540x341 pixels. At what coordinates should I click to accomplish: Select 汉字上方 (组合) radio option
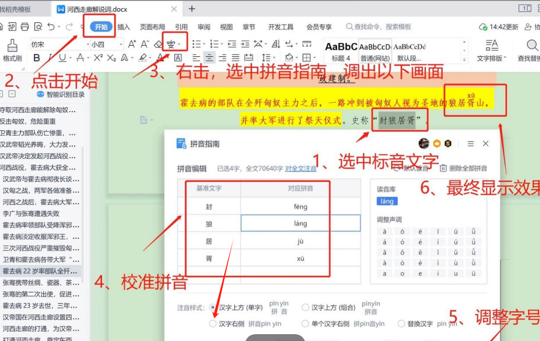305,307
